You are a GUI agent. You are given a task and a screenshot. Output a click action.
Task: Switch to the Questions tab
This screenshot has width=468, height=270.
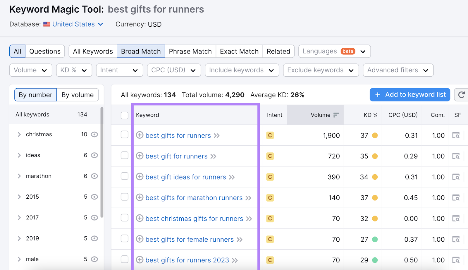point(45,51)
